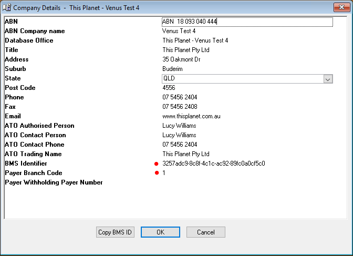Viewport: 353px width, 256px height.
Task: Select Database Office value This Planet - Venus Test 4
Action: click(x=195, y=40)
